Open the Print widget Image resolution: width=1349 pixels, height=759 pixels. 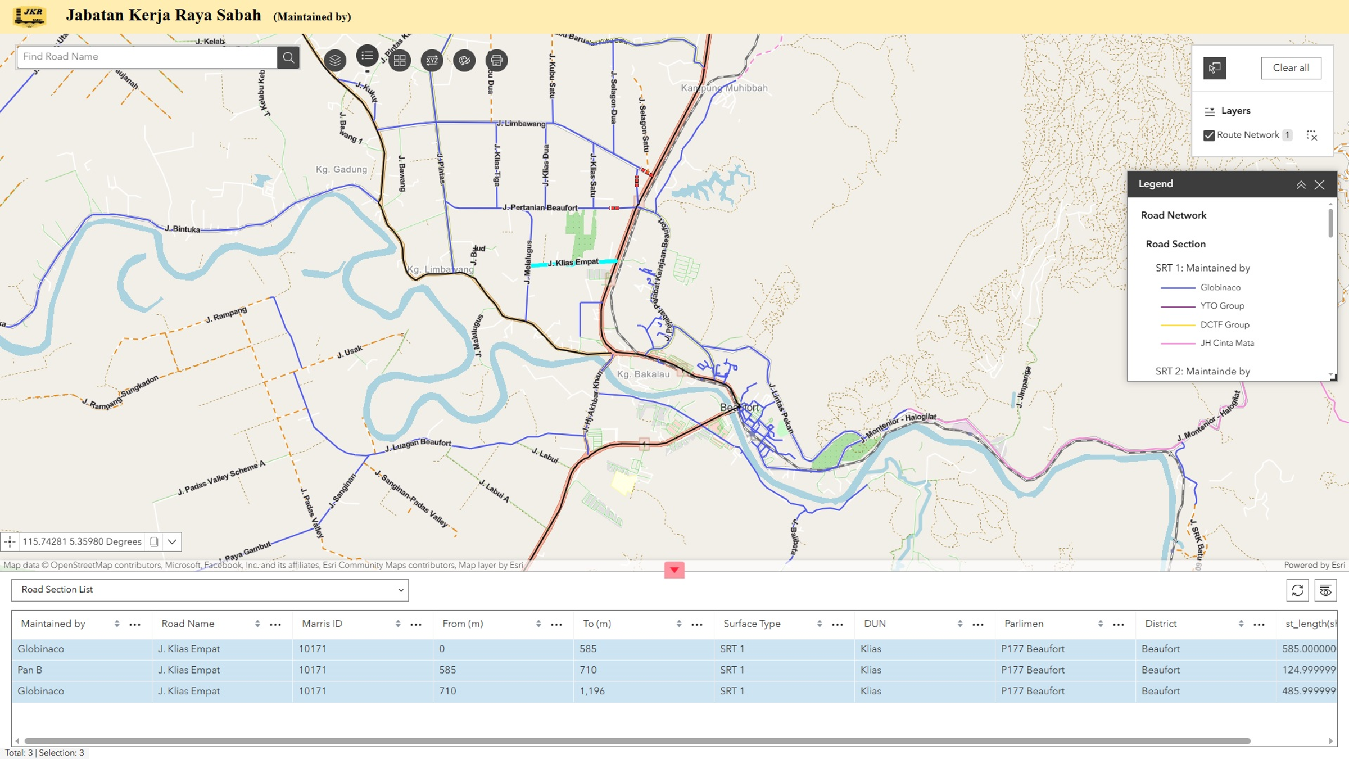click(496, 60)
